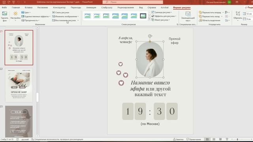The width and height of the screenshot is (253, 142).
Task: Expand the Восстановить рисунок arrow
Action: tap(78, 21)
